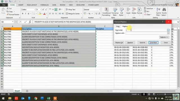Click AutoSum sigma icon
The image size is (180, 101).
pyautogui.click(x=145, y=8)
